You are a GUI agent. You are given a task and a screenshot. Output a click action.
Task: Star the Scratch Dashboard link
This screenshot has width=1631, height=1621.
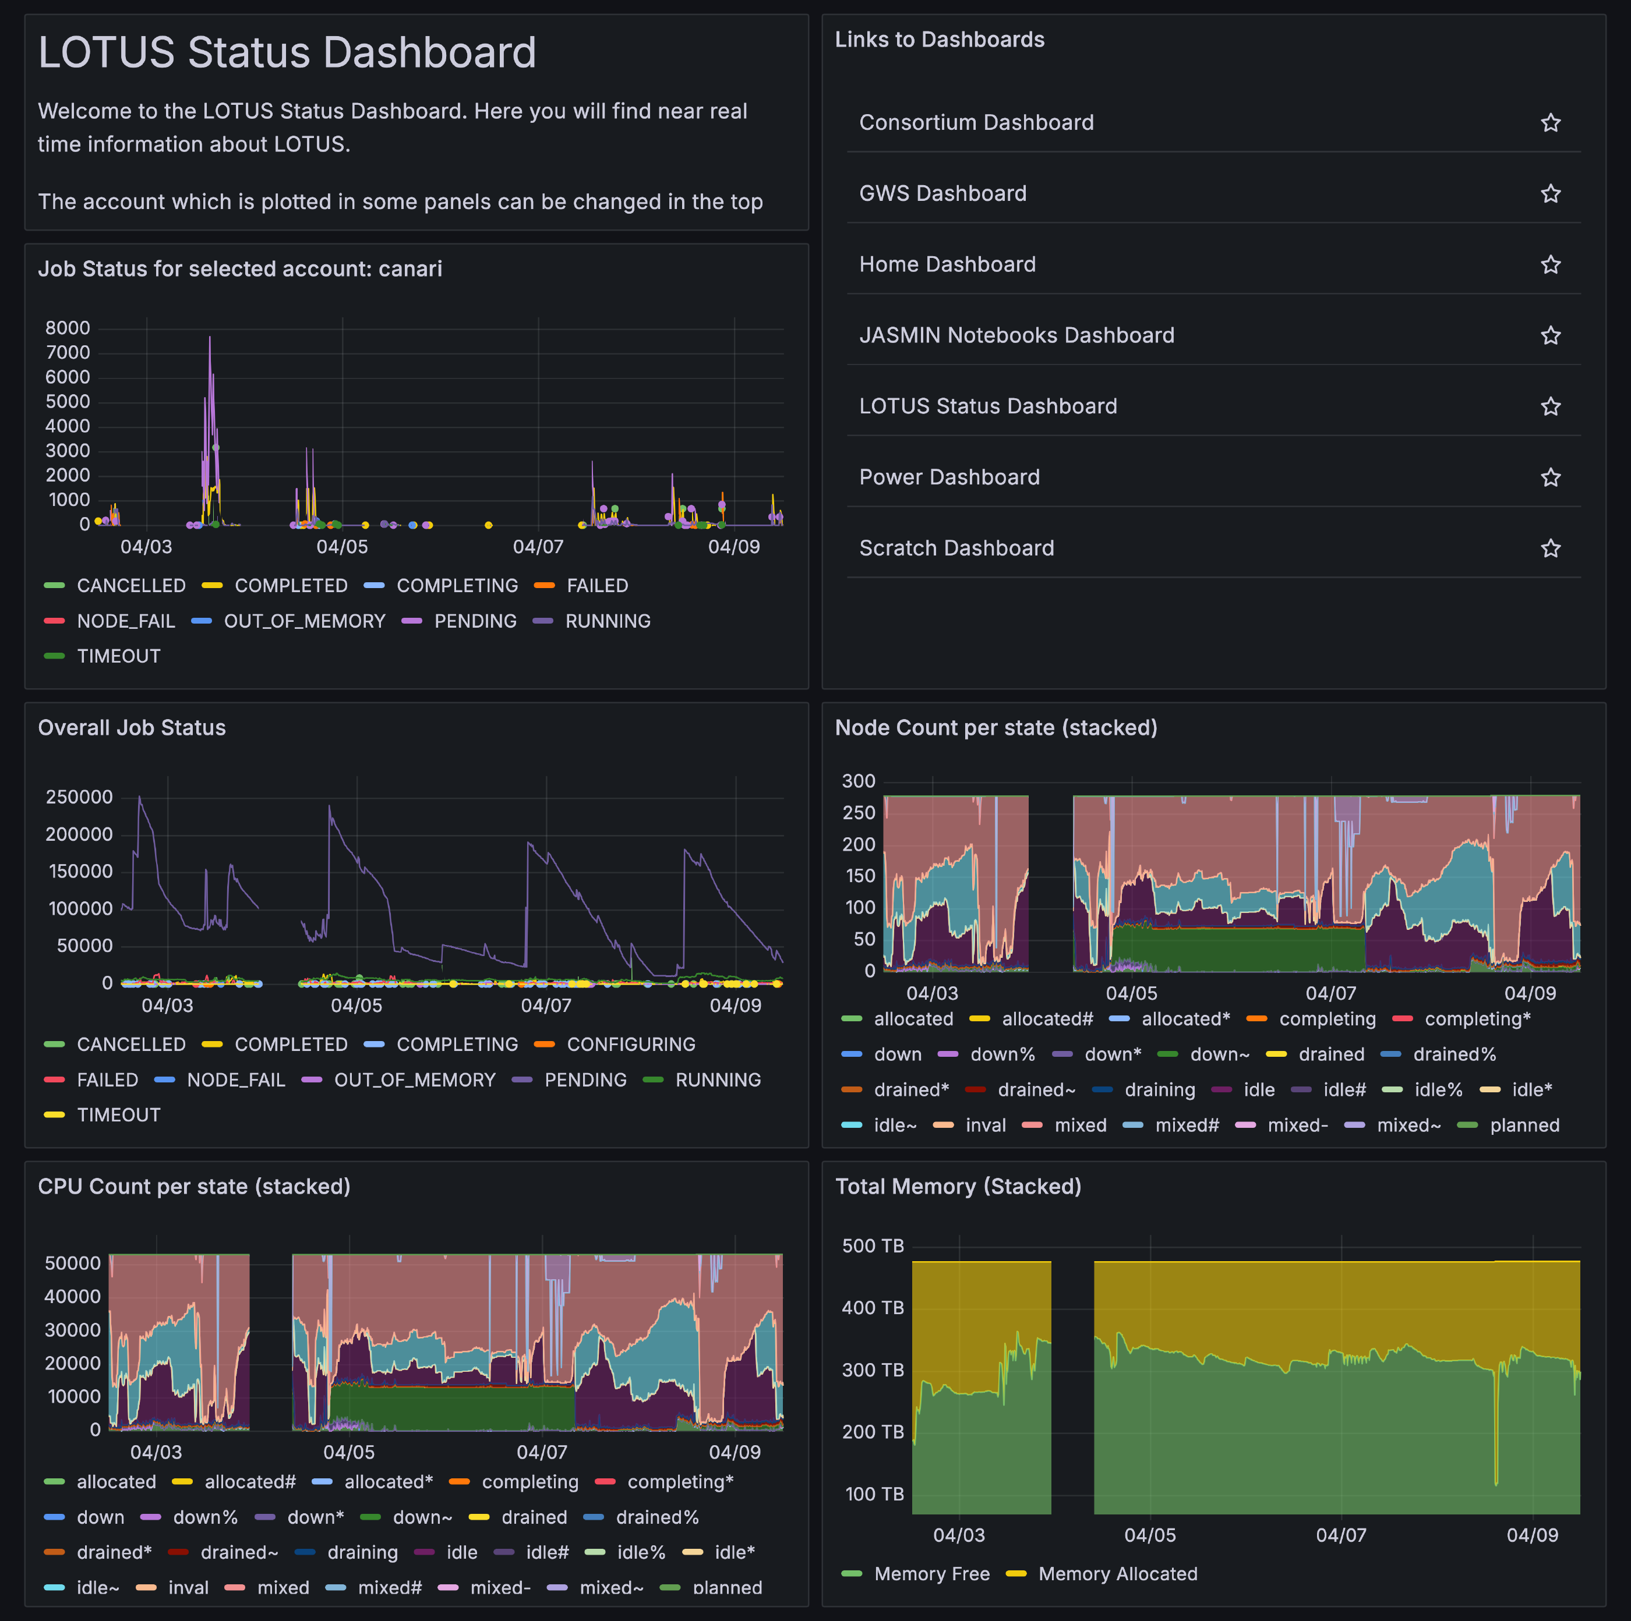tap(1550, 548)
